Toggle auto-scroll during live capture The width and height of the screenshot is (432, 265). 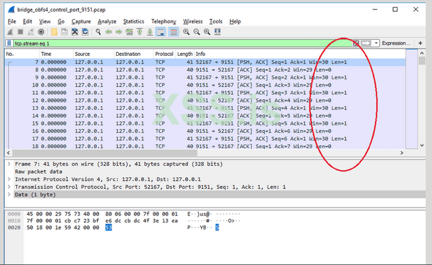coord(160,32)
